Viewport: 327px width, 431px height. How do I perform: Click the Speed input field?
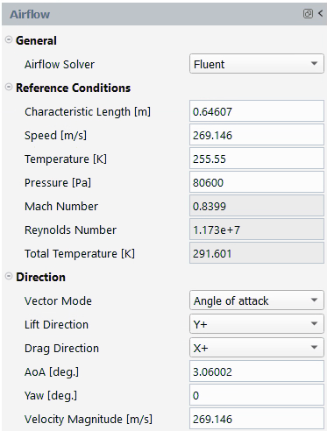(x=257, y=135)
